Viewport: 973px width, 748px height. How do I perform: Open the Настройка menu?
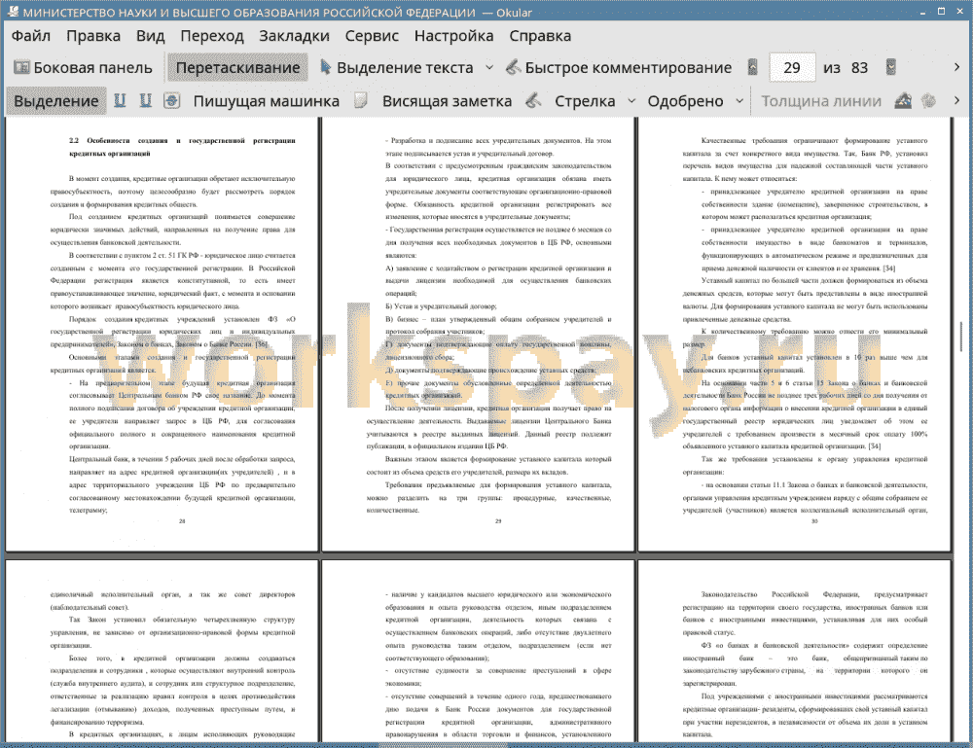pyautogui.click(x=453, y=36)
